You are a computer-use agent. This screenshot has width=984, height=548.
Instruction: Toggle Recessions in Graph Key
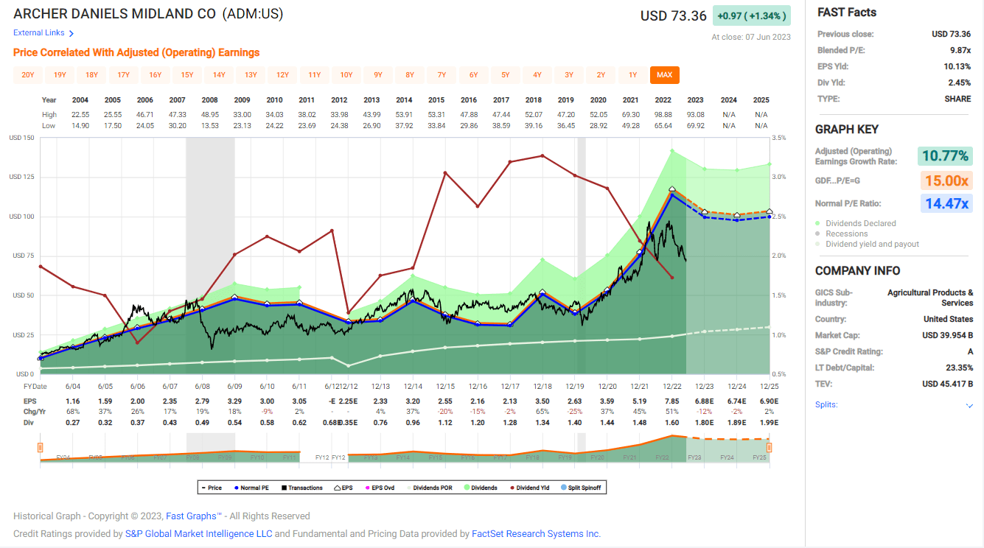tap(841, 233)
